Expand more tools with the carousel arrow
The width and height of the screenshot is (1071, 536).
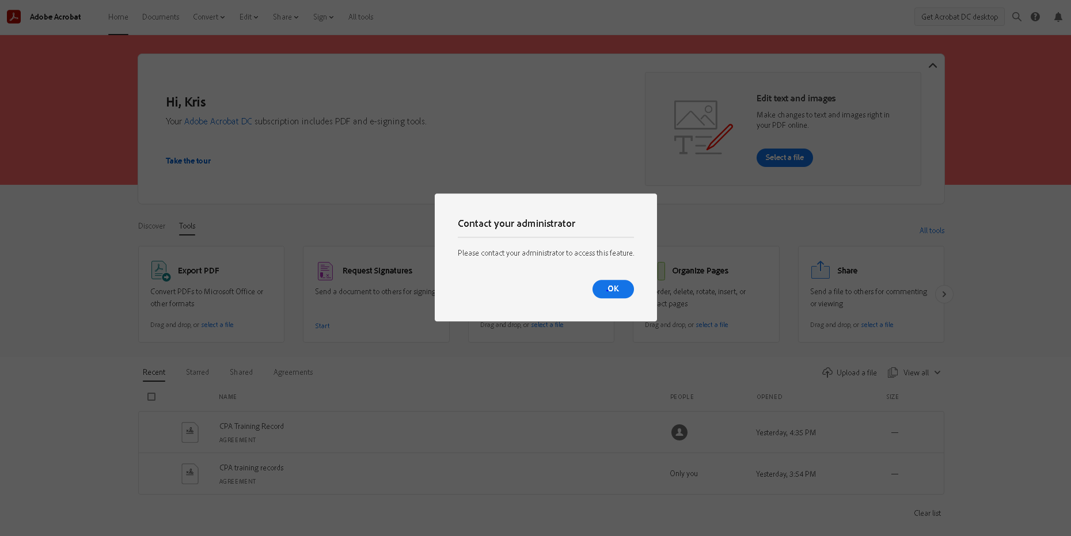[944, 294]
